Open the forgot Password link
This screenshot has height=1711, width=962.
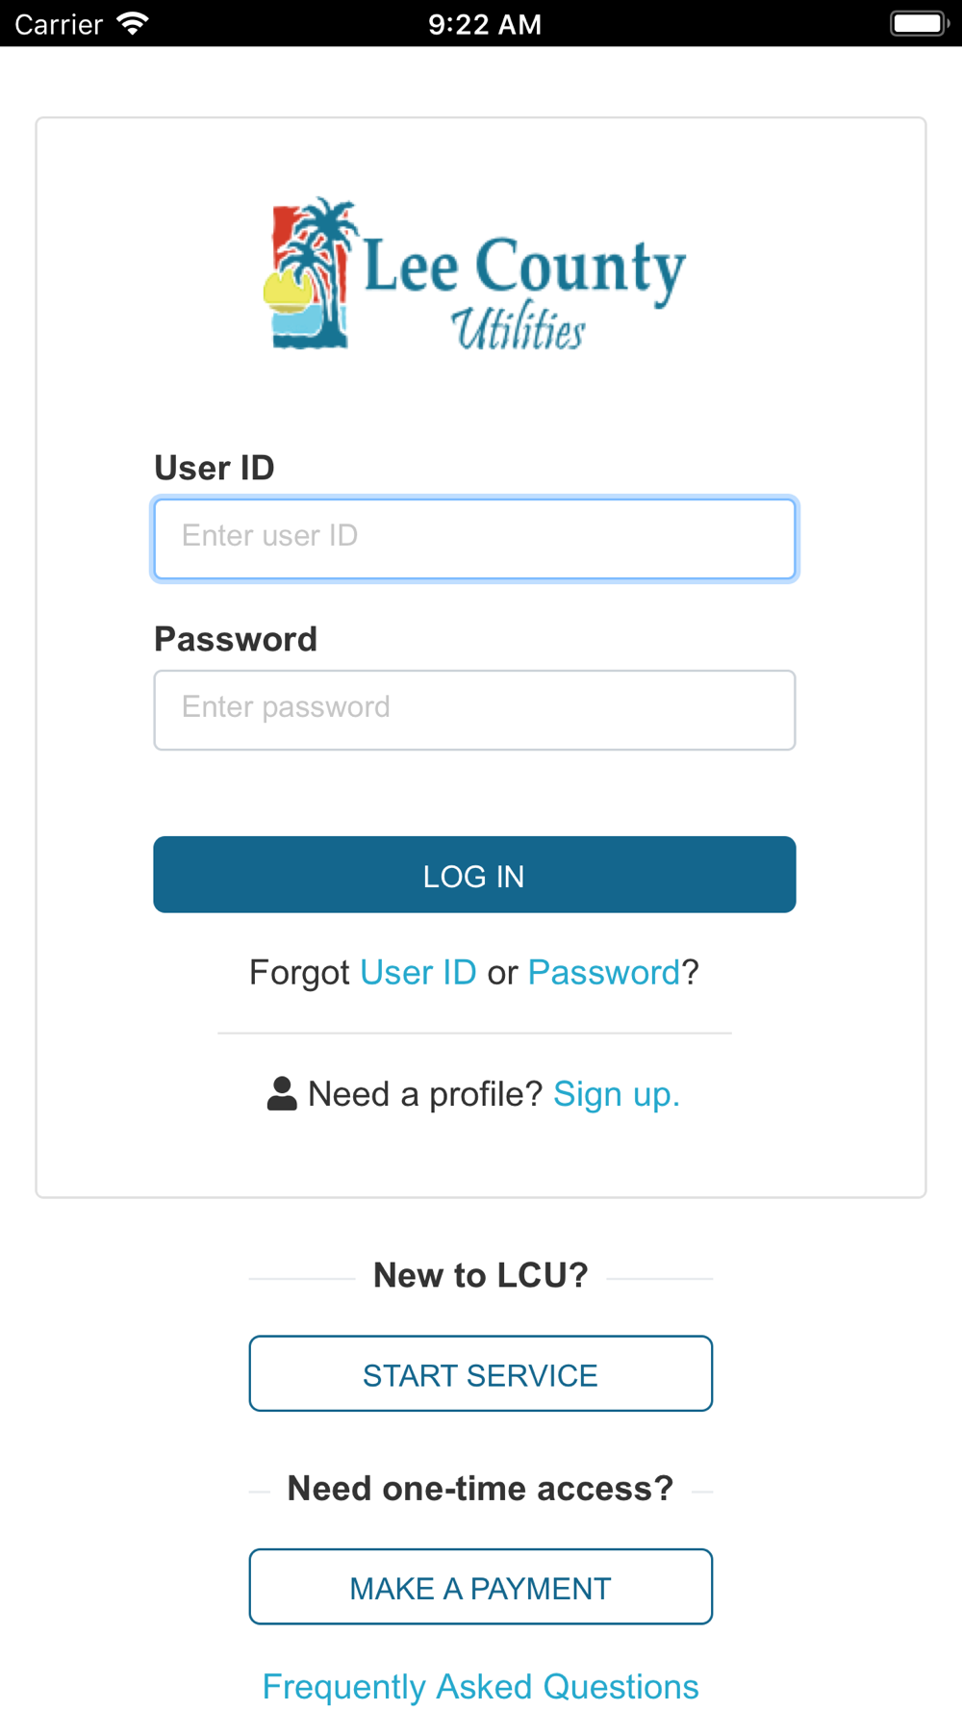point(604,973)
